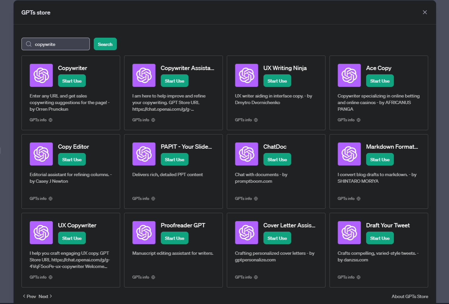Start using Copywriter Assistant
Image resolution: width=449 pixels, height=304 pixels.
point(175,81)
